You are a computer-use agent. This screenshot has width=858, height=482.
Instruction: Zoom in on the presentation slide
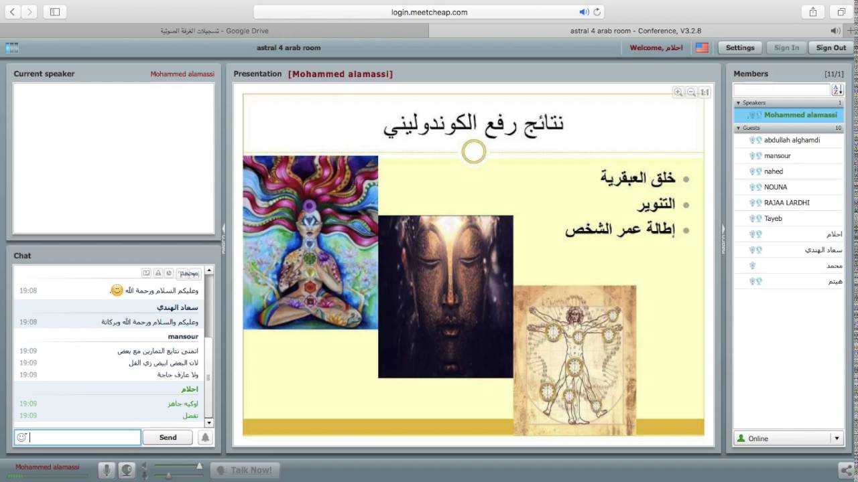coord(678,92)
